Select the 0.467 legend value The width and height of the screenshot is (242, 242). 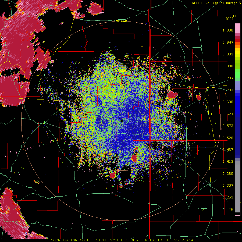tap(228, 150)
